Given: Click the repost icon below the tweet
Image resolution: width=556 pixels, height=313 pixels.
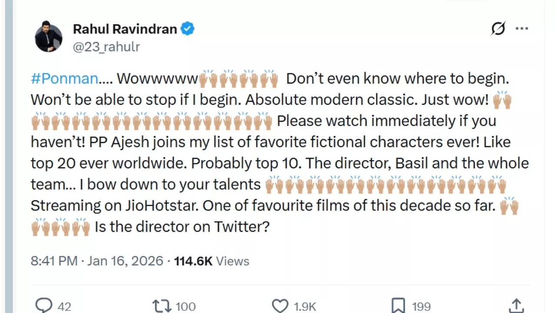Looking at the screenshot, I should tap(161, 306).
